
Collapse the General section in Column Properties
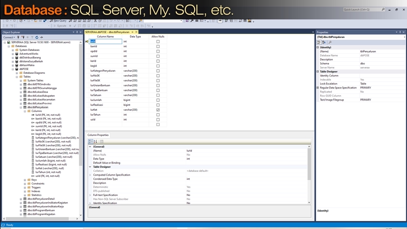pyautogui.click(x=90, y=147)
